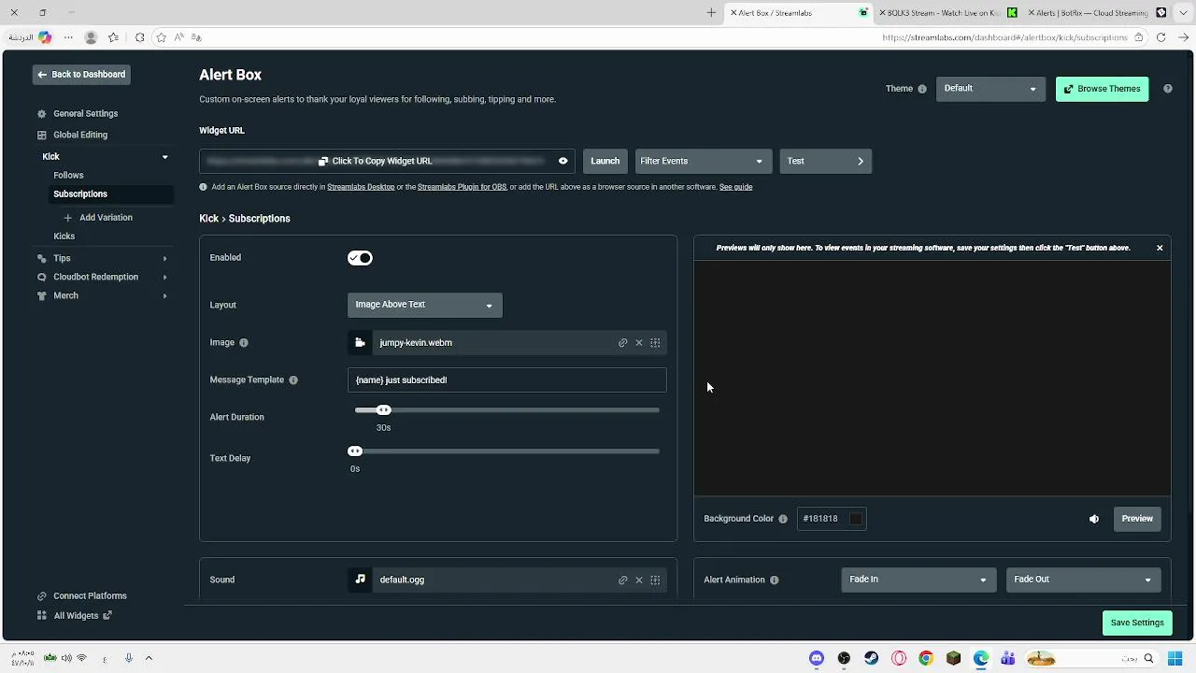Click the music note icon beside default.ogg
Viewport: 1196px width, 673px height.
point(360,580)
